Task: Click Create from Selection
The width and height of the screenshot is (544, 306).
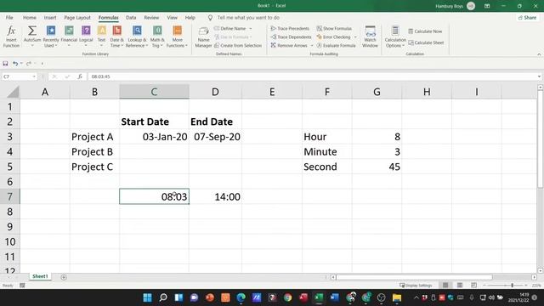Action: click(x=238, y=45)
